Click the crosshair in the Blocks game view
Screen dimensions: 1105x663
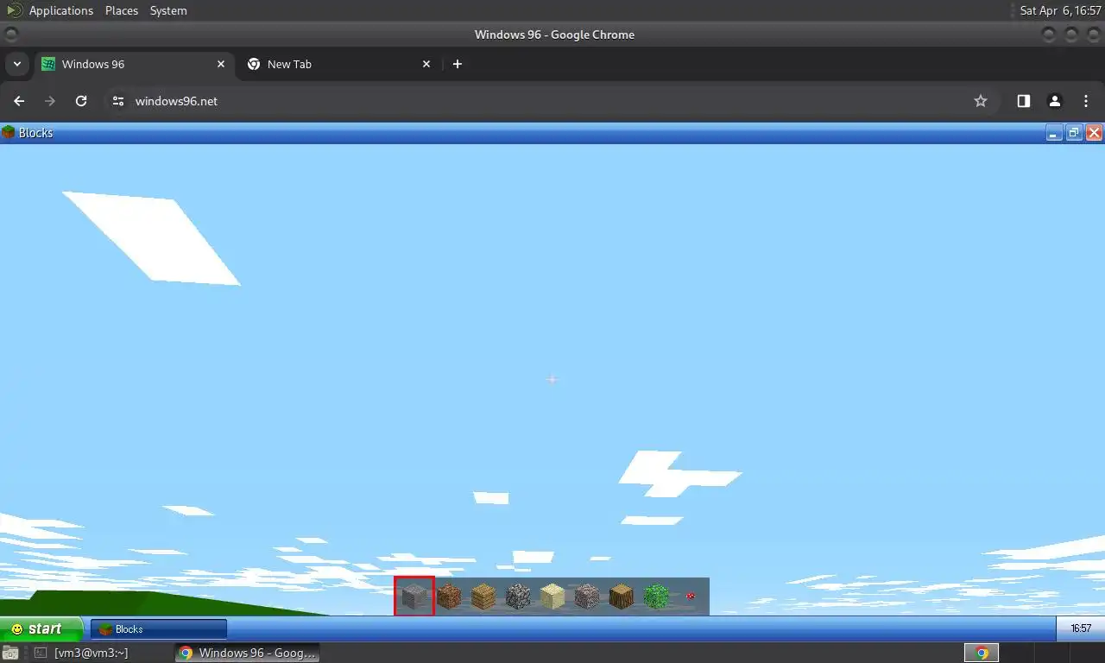pos(552,379)
